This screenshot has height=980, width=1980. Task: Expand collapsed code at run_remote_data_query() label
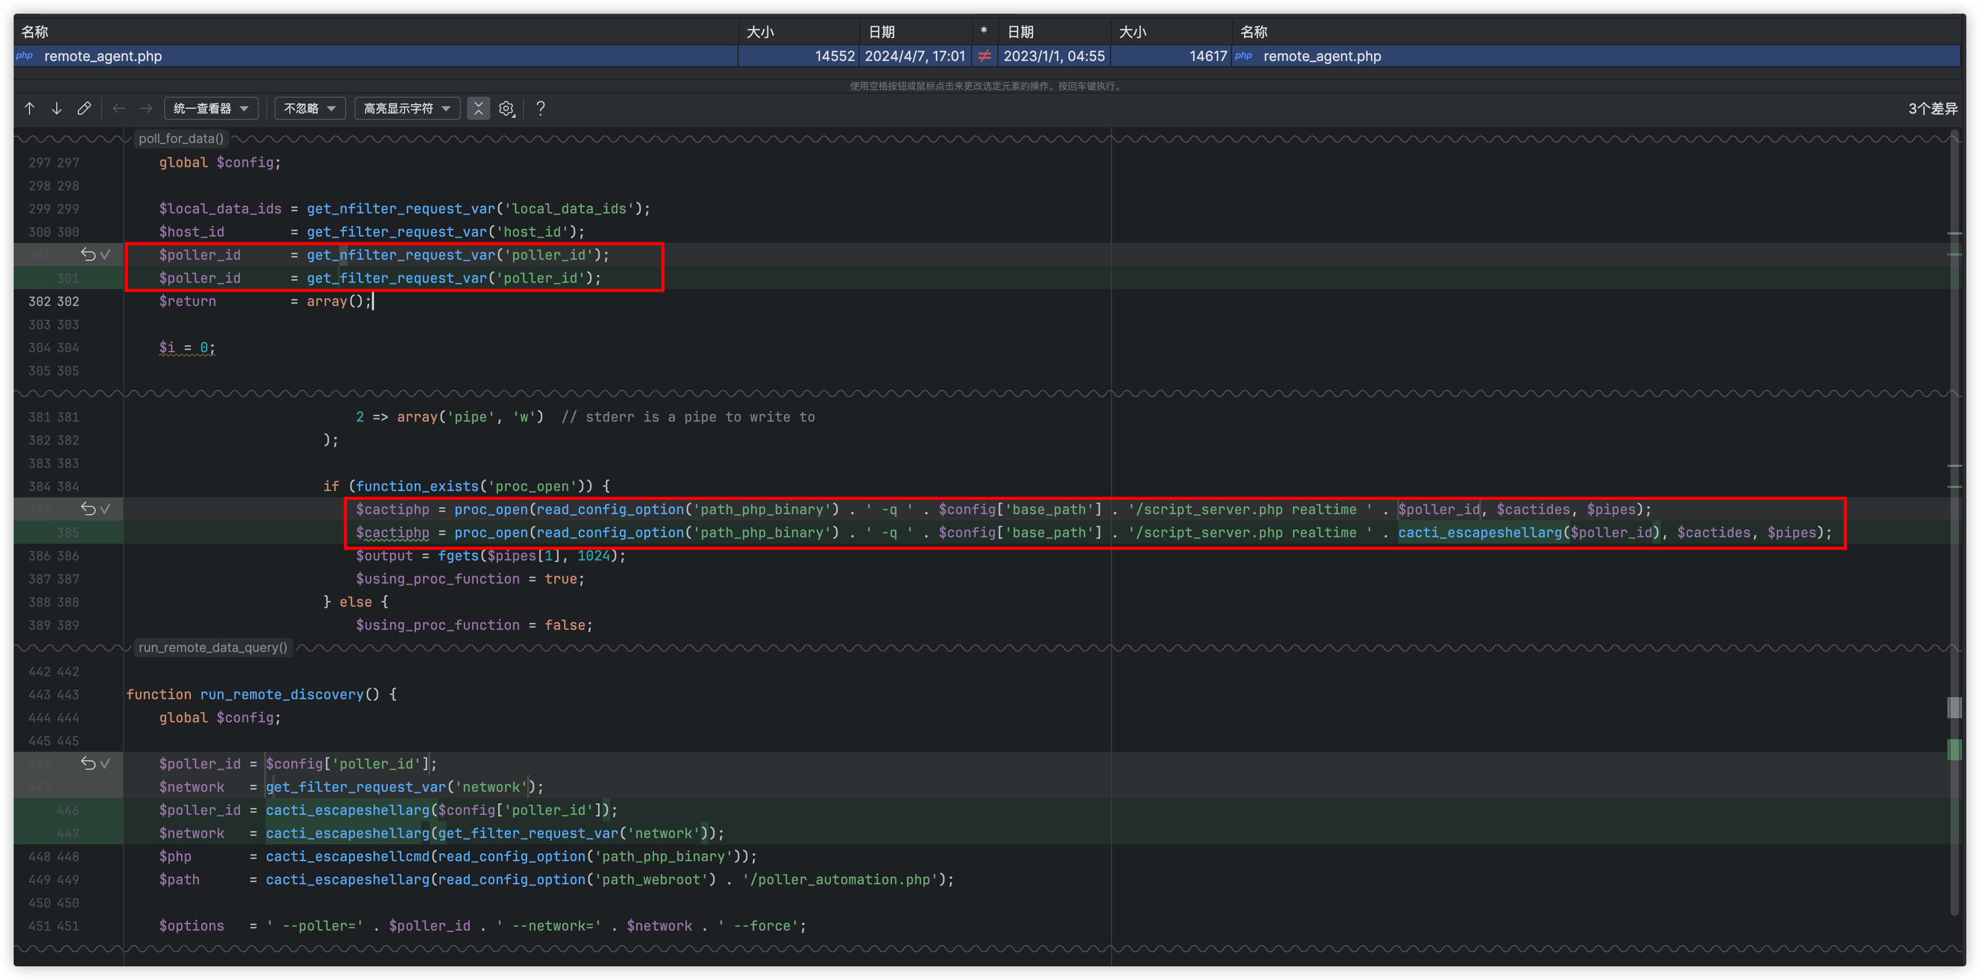point(213,647)
